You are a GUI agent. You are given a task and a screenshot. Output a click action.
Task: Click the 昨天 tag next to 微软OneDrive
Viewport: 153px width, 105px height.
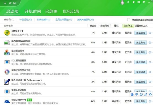[x=29, y=100]
